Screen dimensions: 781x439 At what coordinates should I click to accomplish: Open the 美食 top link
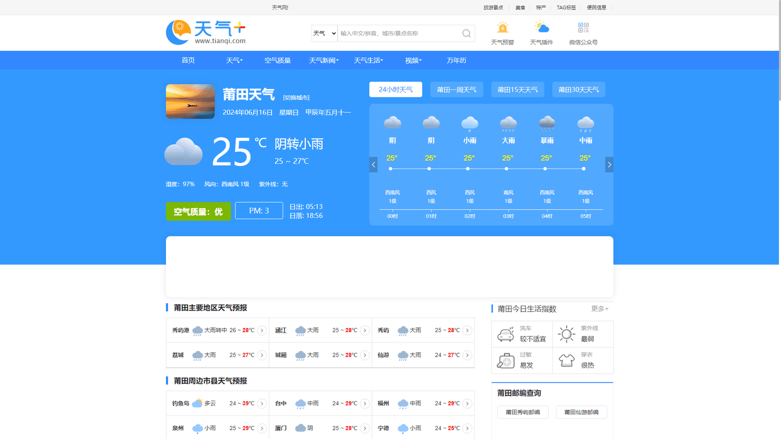pos(520,8)
